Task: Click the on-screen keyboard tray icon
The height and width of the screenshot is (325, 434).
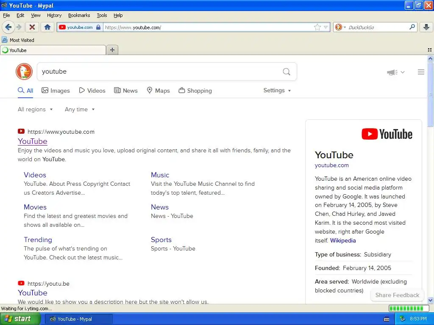Action: coord(387,319)
